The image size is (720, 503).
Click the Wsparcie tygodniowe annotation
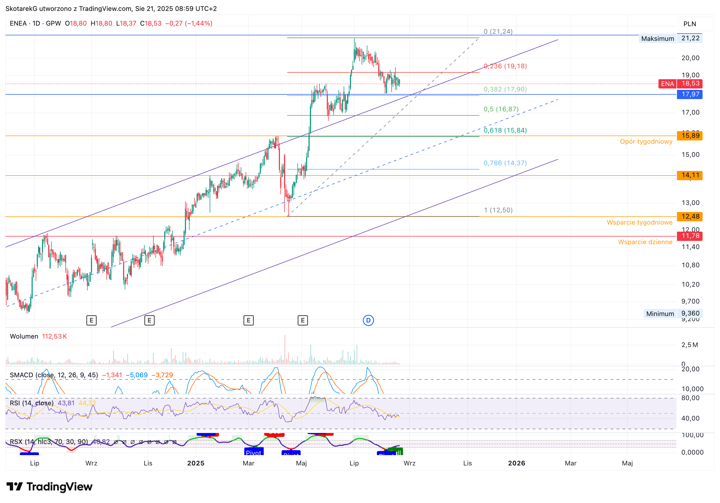(639, 222)
